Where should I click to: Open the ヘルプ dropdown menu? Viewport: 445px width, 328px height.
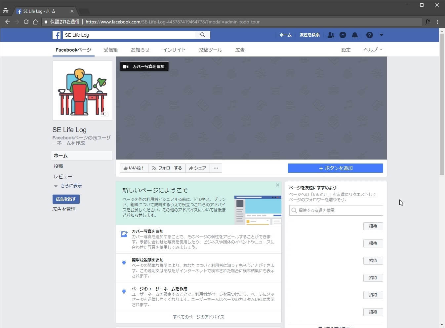click(373, 50)
